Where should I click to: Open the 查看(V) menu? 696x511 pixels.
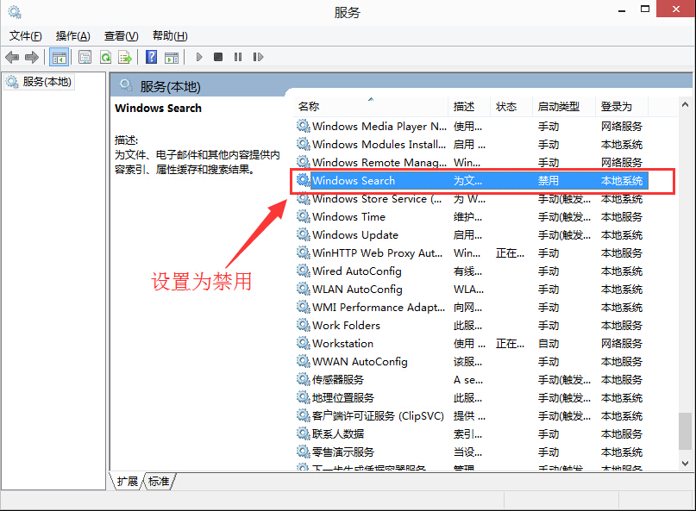[x=121, y=35]
